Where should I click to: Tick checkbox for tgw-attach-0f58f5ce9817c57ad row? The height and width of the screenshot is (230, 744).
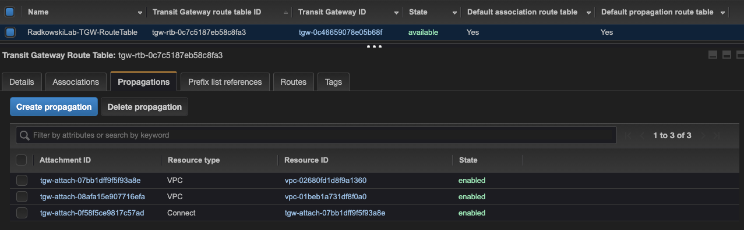22,213
